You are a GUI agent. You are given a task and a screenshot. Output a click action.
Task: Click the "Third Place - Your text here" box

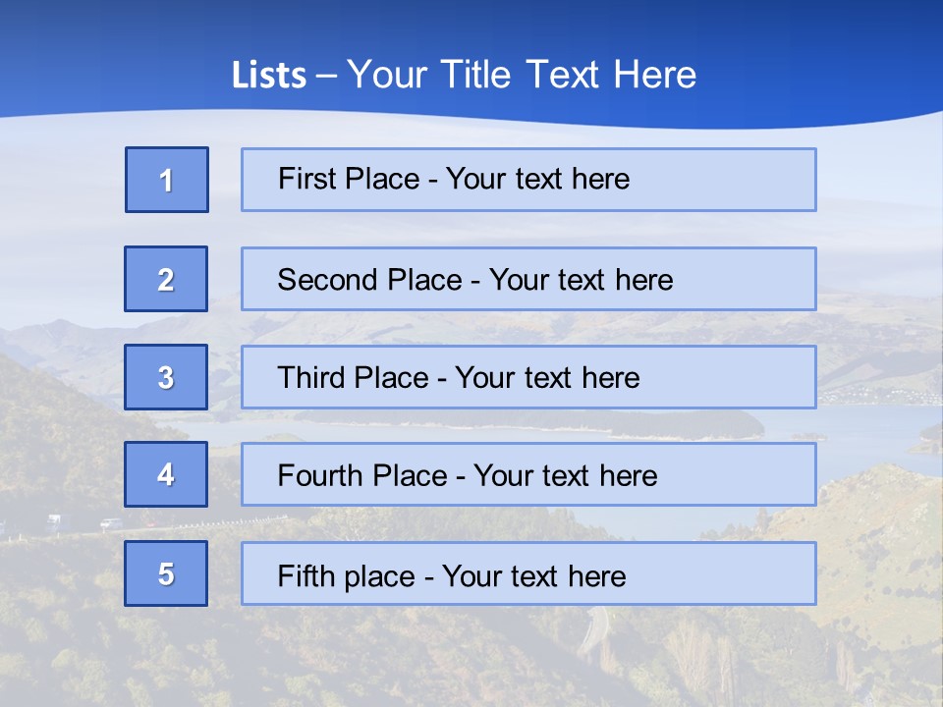point(527,377)
